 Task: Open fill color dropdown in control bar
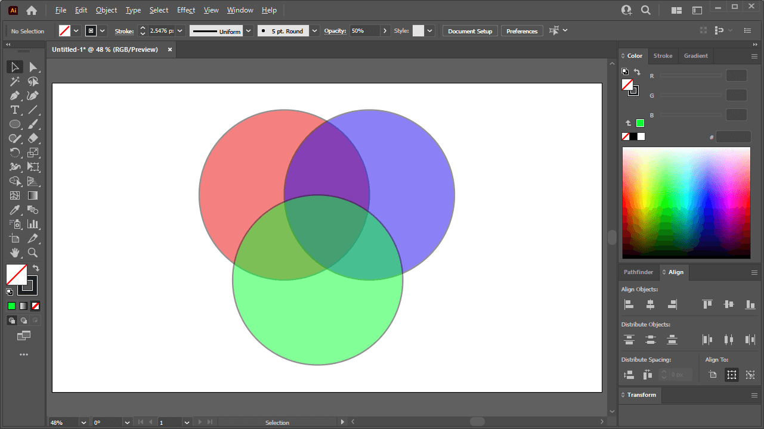76,31
